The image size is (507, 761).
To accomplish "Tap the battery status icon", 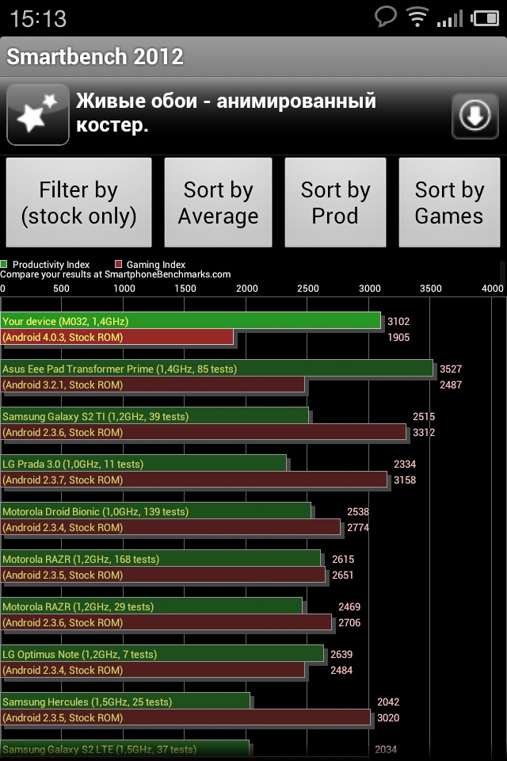I will [x=485, y=18].
